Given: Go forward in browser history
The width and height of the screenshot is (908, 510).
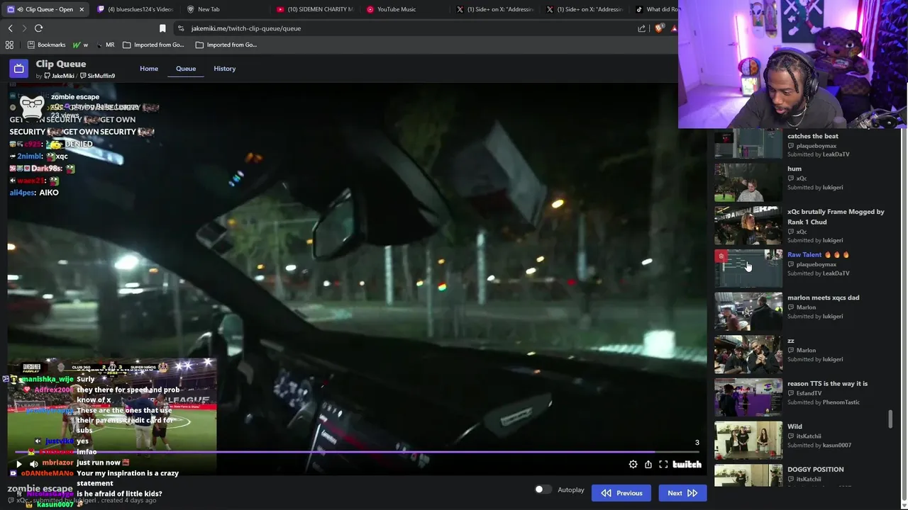Looking at the screenshot, I should 24,28.
